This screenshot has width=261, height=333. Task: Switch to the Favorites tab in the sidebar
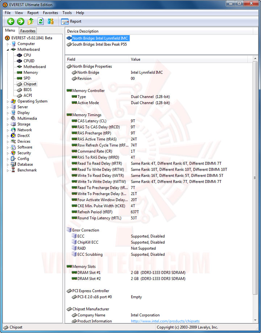point(28,31)
